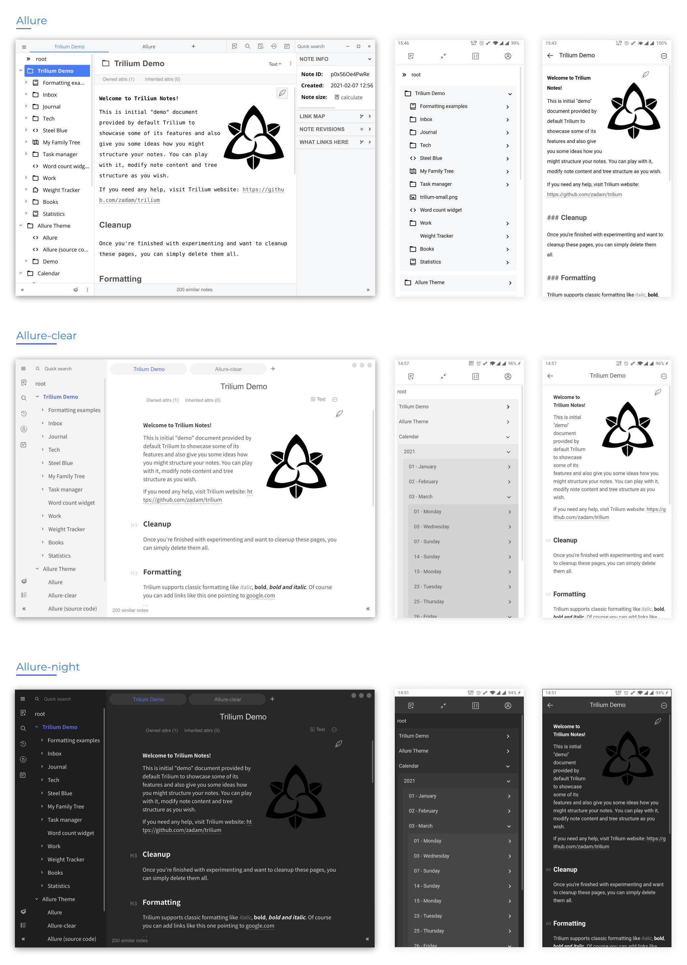Expand 'My Family Tree' in Allure light mobile tree
The height and width of the screenshot is (965, 687).
click(x=508, y=171)
